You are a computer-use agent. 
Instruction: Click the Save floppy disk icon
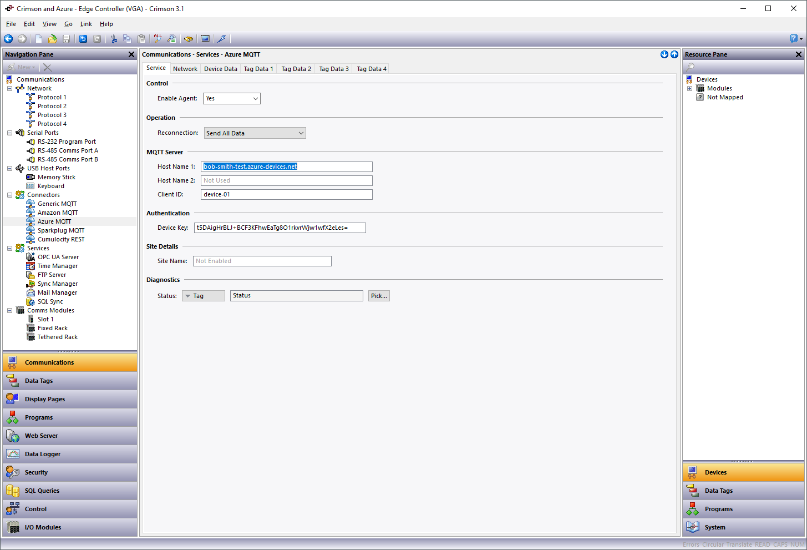click(x=67, y=39)
